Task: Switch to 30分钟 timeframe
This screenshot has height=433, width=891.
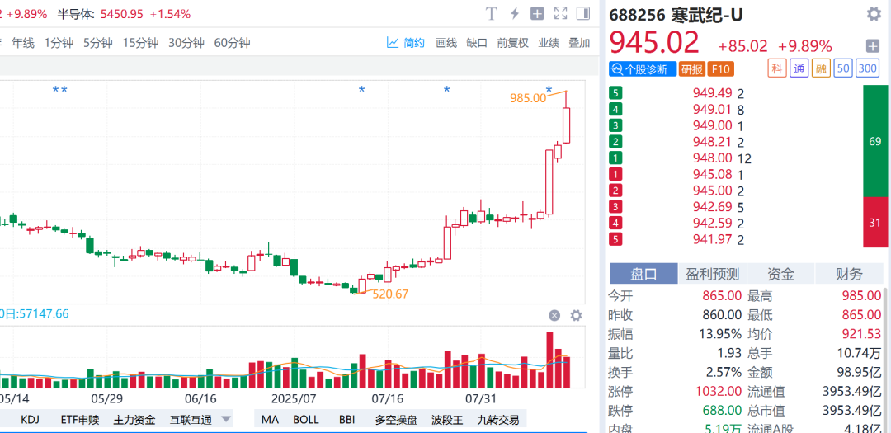Action: pyautogui.click(x=186, y=43)
